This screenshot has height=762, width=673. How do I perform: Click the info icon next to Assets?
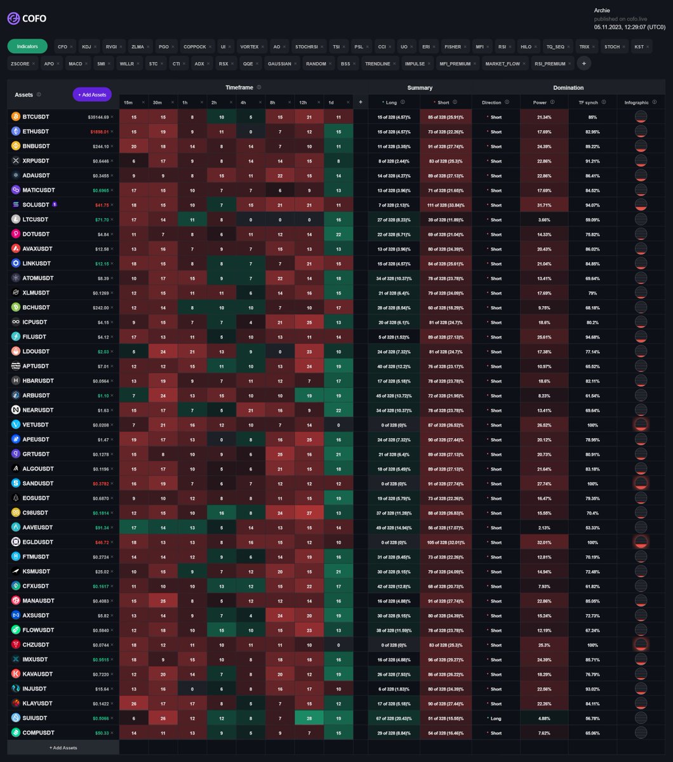[39, 95]
